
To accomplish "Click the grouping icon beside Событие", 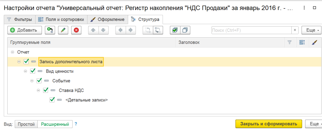I will tap(47, 81).
